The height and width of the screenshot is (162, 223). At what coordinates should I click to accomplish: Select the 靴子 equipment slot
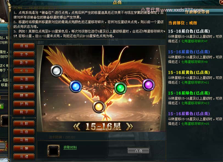[x=24, y=112]
